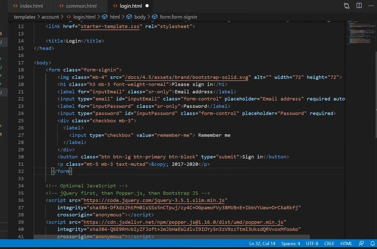Open form.form-signin breadcrumb symbol
Screen dimensions: 377x249
click(179, 17)
